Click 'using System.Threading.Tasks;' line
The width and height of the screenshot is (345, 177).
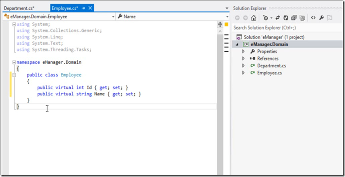coord(54,49)
